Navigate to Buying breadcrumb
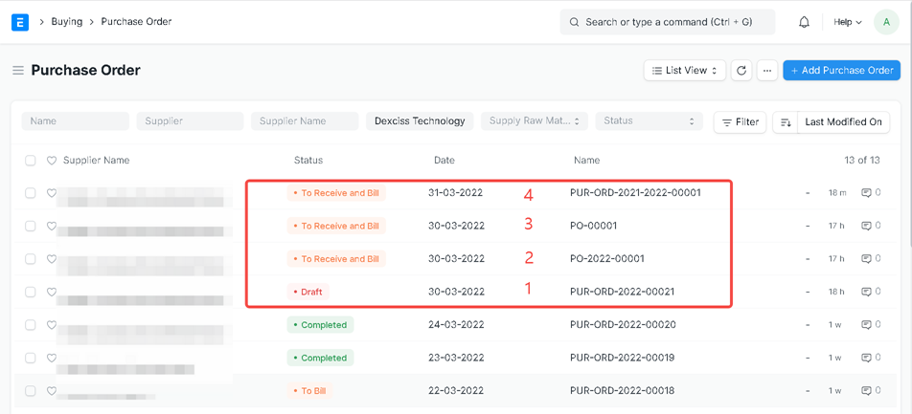 [66, 22]
